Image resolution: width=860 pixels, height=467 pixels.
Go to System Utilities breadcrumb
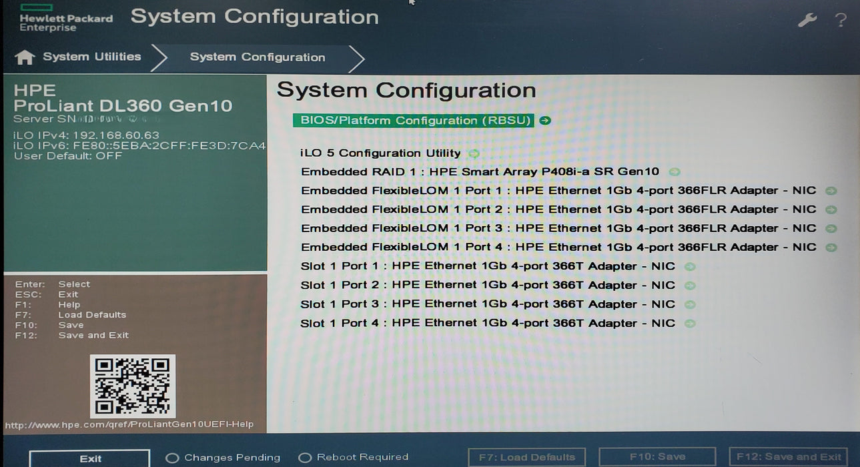coord(92,57)
